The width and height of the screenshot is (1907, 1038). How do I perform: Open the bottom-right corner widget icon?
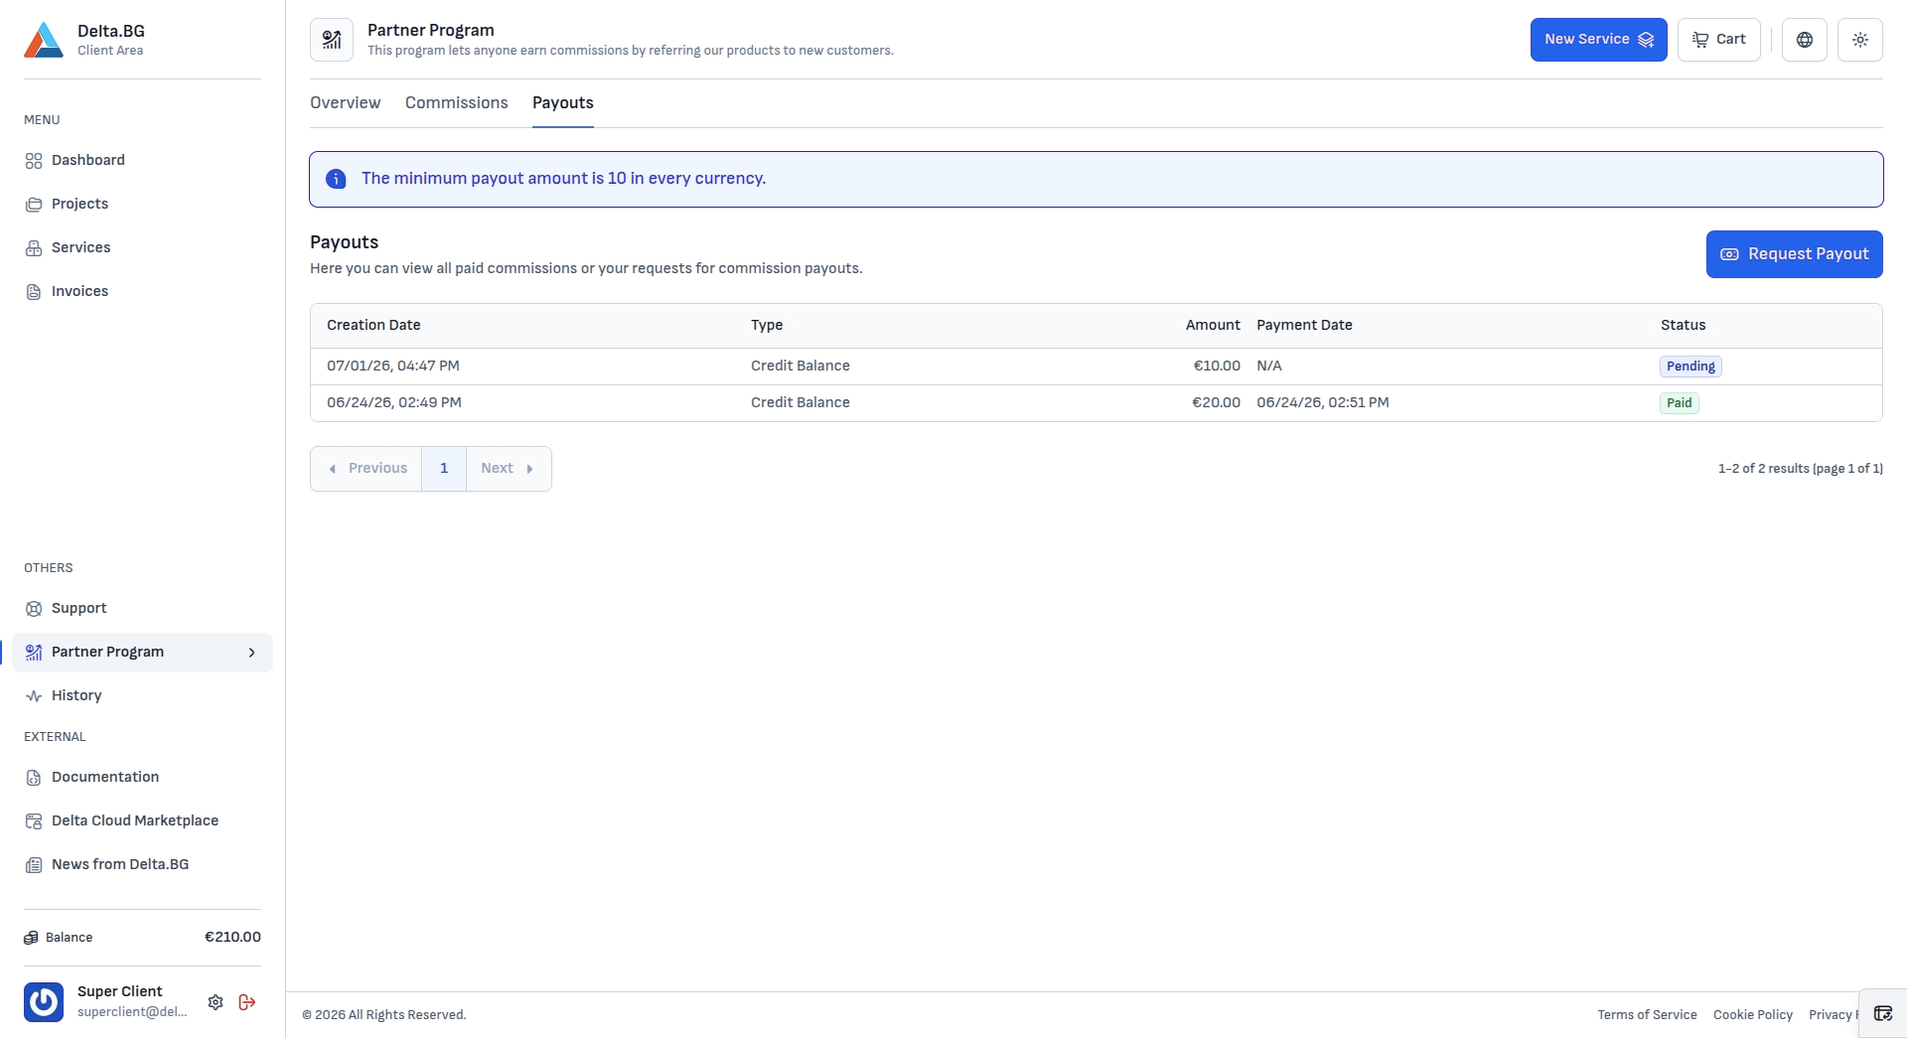coord(1882,1013)
